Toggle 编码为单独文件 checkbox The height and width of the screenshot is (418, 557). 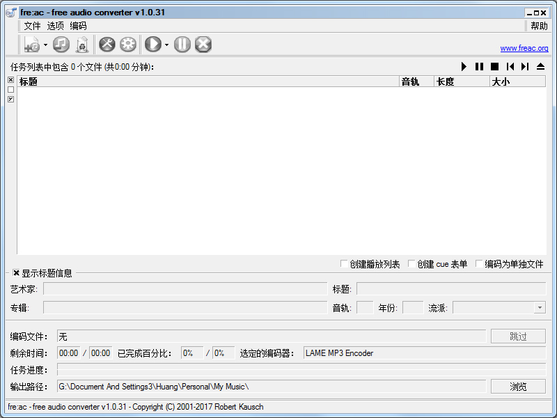[478, 263]
